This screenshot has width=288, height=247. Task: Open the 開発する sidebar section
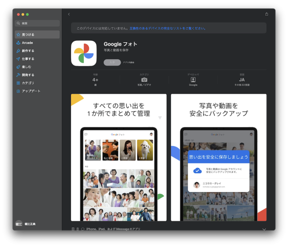click(x=37, y=75)
